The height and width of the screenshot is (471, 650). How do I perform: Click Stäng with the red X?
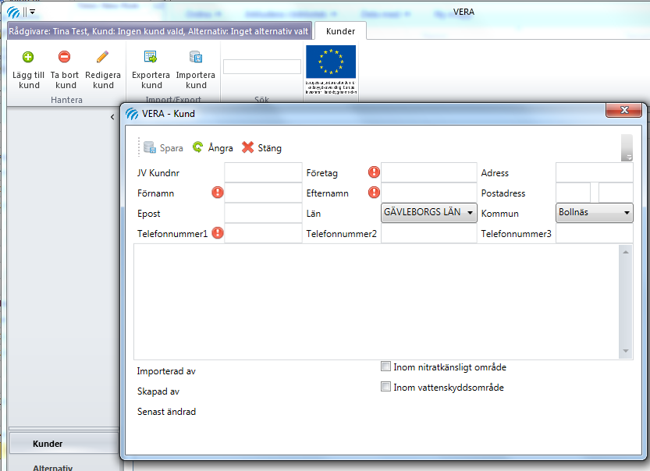click(261, 147)
